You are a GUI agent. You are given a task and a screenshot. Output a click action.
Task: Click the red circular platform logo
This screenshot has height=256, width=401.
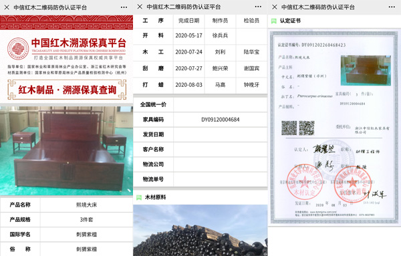[17, 49]
